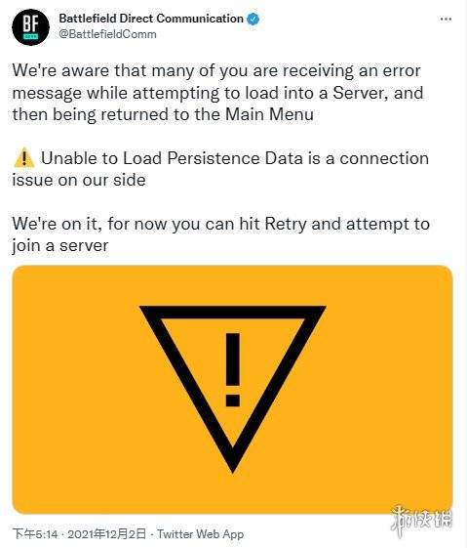Click the green bar in the BF logo
Image resolution: width=467 pixels, height=548 pixels.
[30, 36]
